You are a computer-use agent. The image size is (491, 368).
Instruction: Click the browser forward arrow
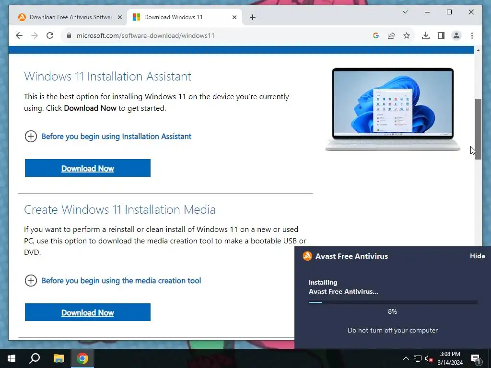(x=35, y=35)
